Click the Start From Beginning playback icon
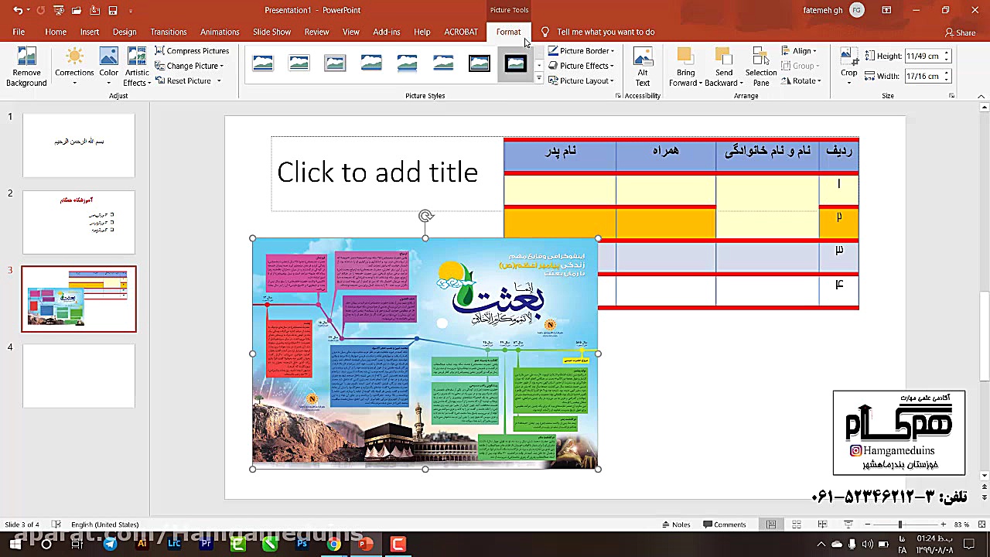990x557 pixels. [58, 10]
